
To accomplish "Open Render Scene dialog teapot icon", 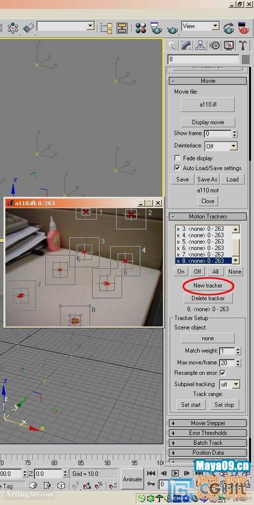I will coord(156,28).
